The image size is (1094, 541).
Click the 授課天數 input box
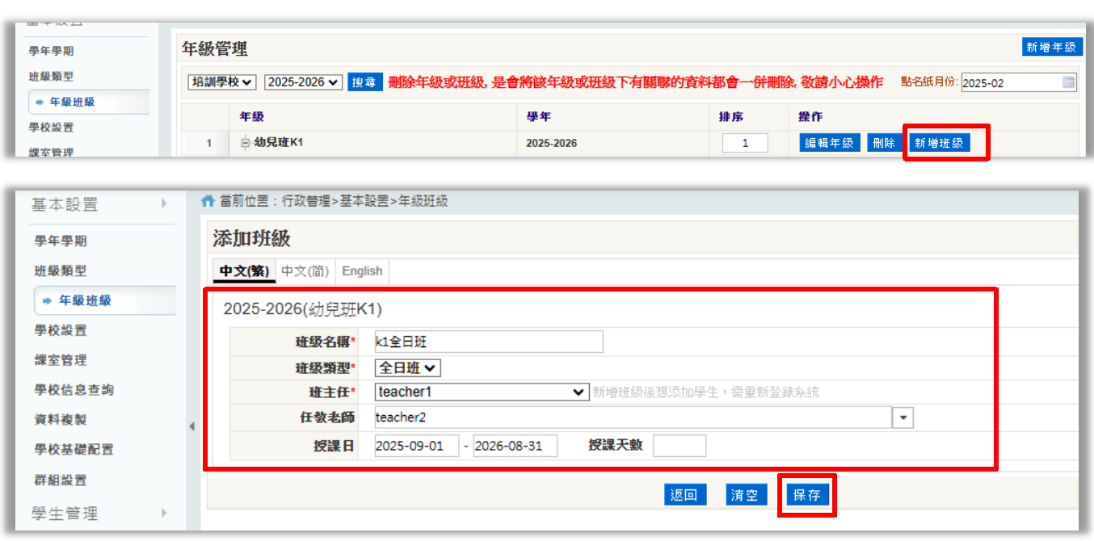pyautogui.click(x=679, y=446)
